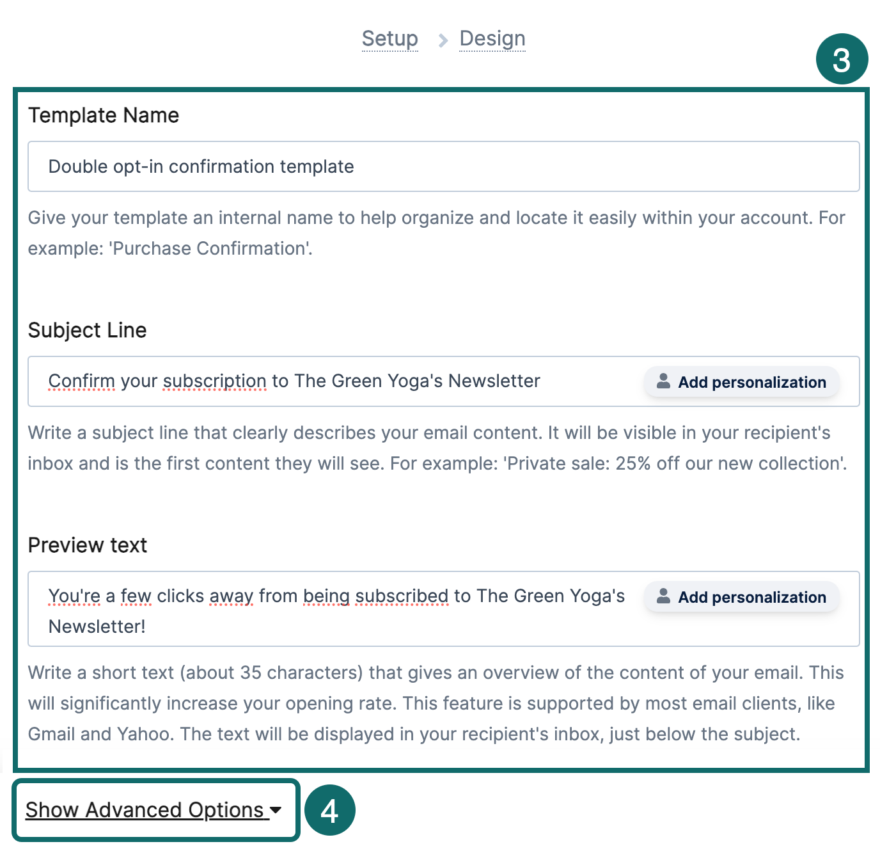This screenshot has height=851, width=880.
Task: Click into the Subject Line text field
Action: tap(333, 381)
